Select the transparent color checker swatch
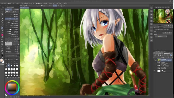The width and height of the screenshot is (174, 98). click(x=2, y=64)
